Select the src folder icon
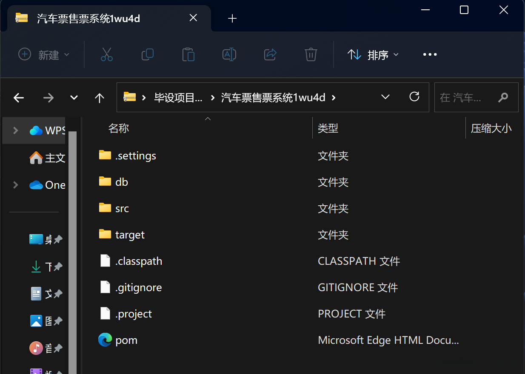525x374 pixels. tap(105, 208)
